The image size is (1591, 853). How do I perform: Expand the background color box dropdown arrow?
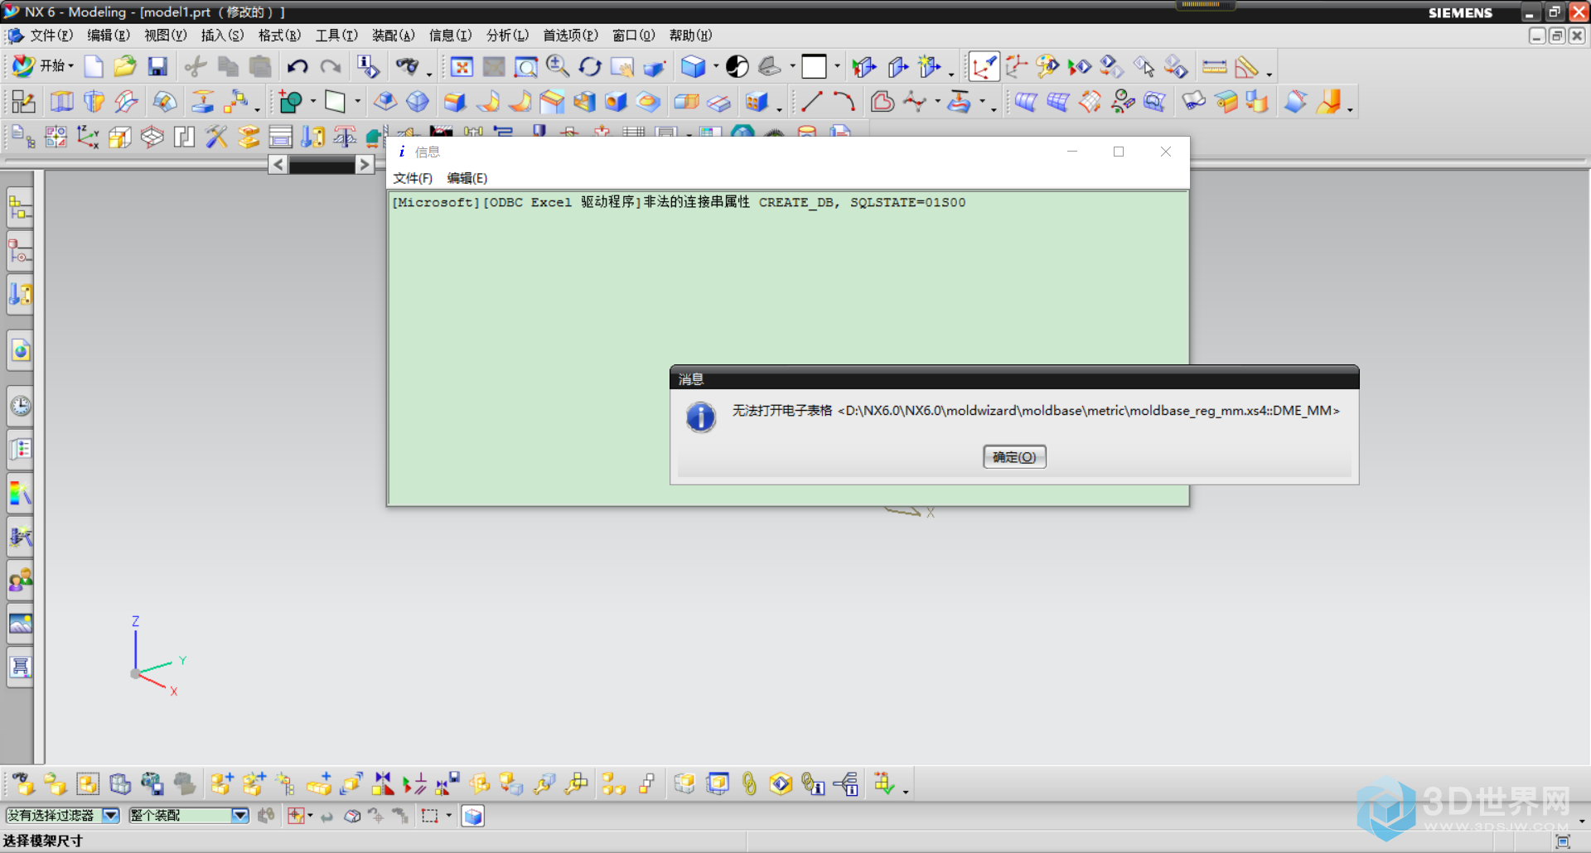coord(837,66)
